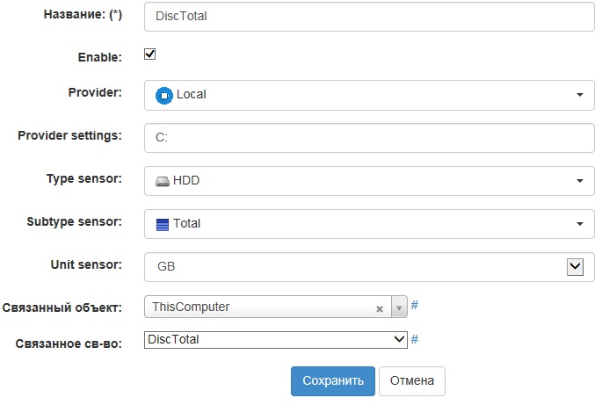Open the DiscTotal linked property select
This screenshot has width=602, height=405.
[275, 339]
